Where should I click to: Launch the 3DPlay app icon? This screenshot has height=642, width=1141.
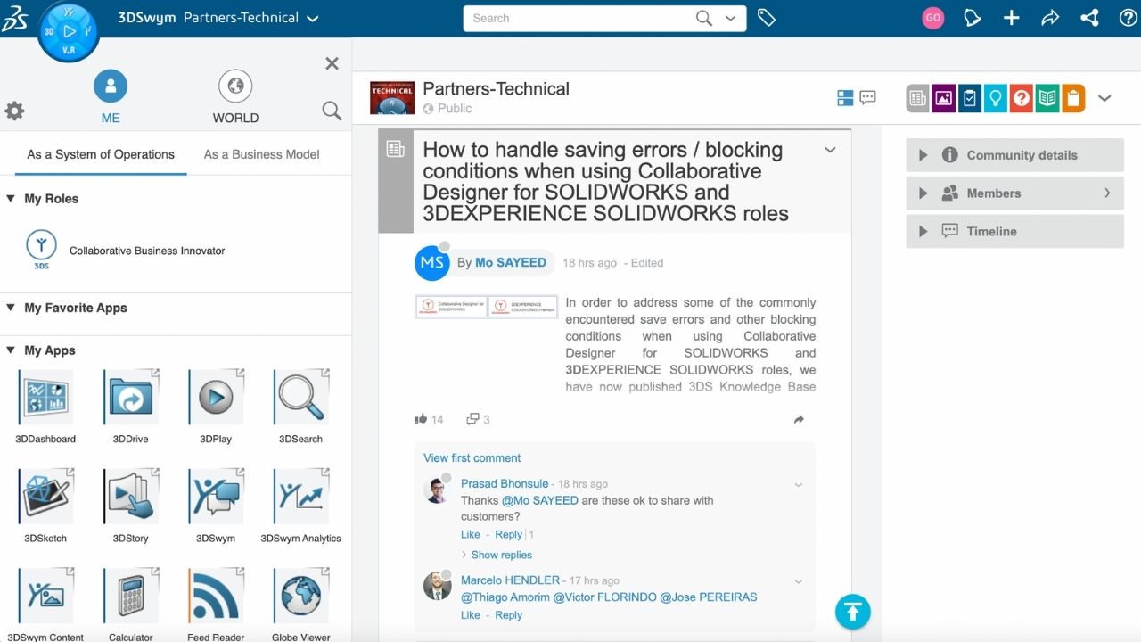click(216, 398)
